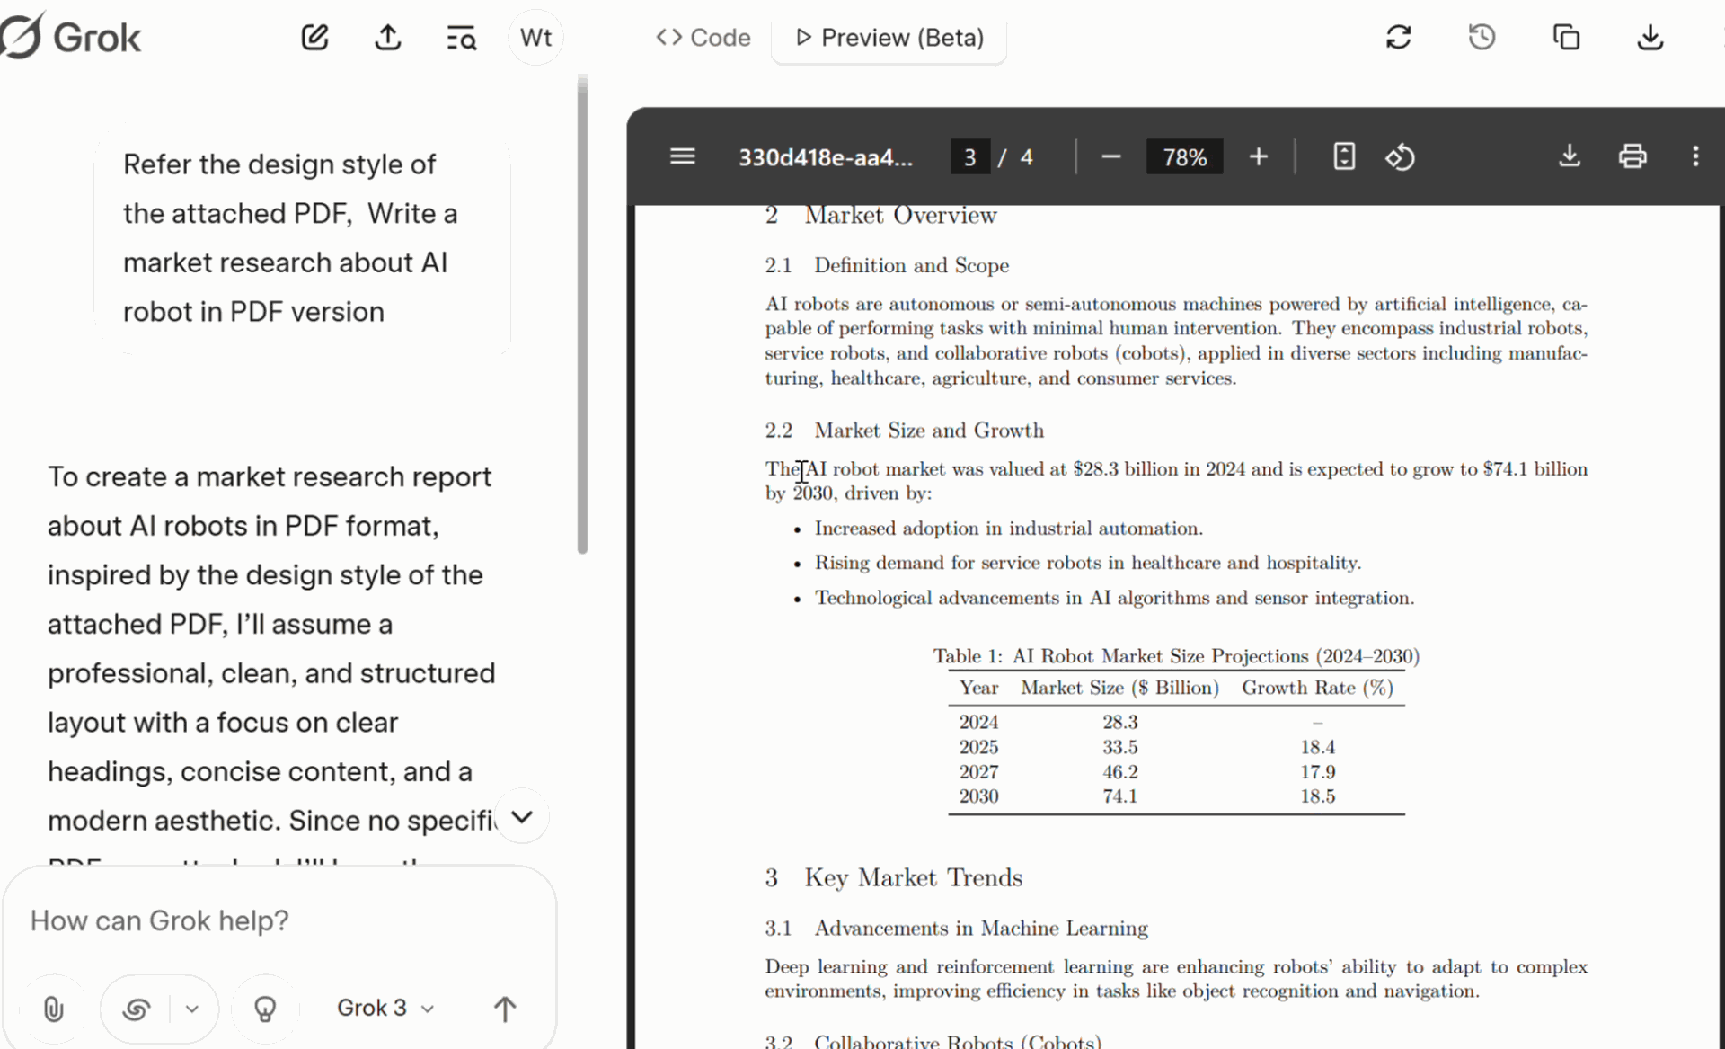Image resolution: width=1725 pixels, height=1049 pixels.
Task: Open the Wt profile avatar
Action: point(535,38)
